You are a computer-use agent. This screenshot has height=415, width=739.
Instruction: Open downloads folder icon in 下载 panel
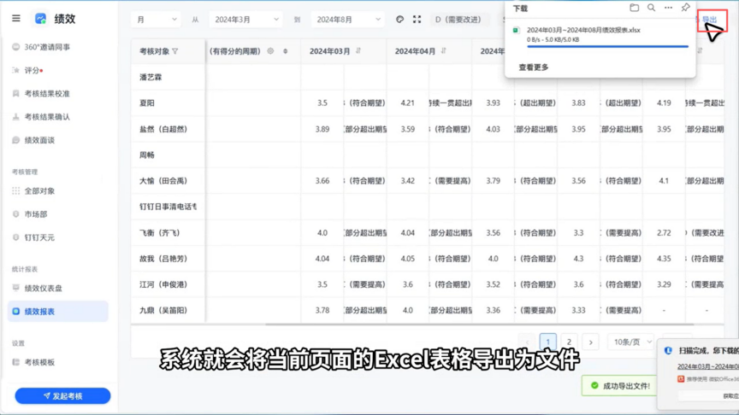[635, 8]
